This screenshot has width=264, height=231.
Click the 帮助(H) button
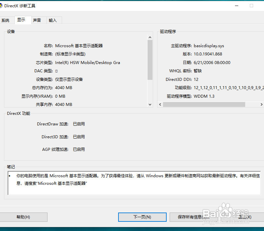[23, 217]
